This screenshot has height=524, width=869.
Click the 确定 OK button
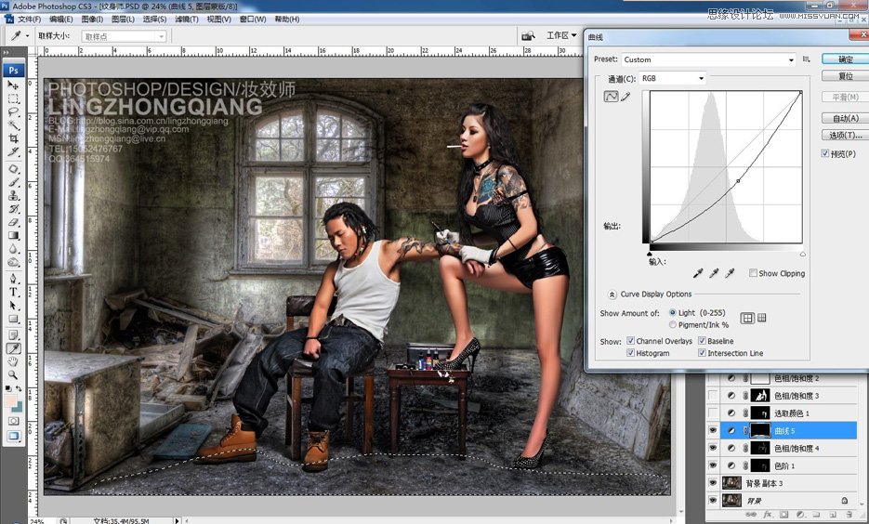[x=845, y=59]
